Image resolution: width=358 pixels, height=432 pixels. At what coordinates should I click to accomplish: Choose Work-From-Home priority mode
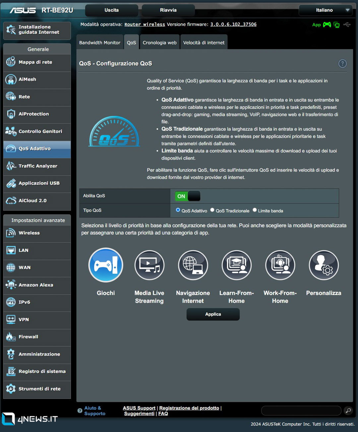[x=280, y=265]
